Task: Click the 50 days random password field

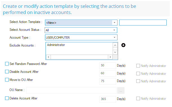Action: [x=107, y=66]
